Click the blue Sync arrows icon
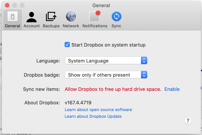This screenshot has width=202, height=135. click(116, 17)
